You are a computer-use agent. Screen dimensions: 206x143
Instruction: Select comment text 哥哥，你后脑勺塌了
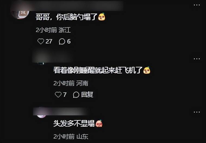(67, 17)
